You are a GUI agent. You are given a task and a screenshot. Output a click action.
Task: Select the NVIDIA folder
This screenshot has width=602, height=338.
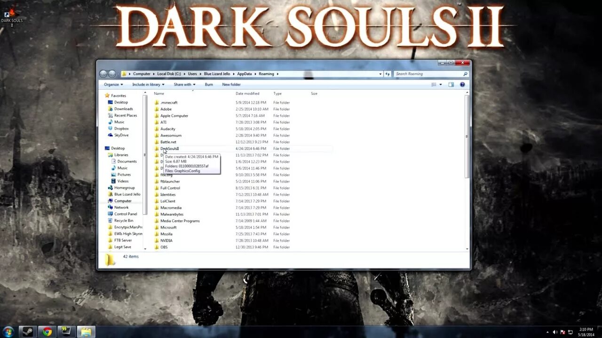166,240
